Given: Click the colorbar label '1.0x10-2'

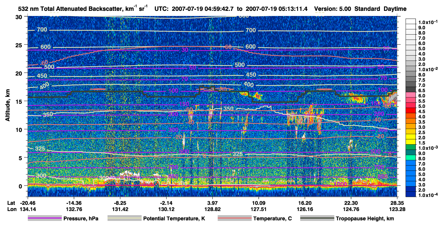Looking at the screenshot, I should coord(428,69).
